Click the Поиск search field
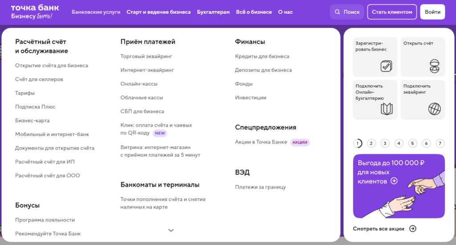The image size is (456, 245). pyautogui.click(x=346, y=12)
